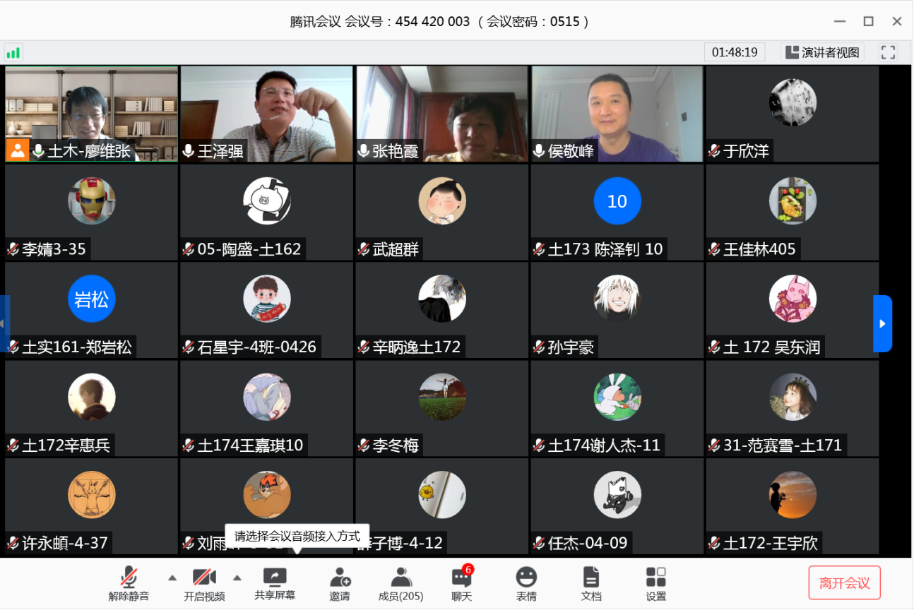Click the network signal strength icon
Image resolution: width=914 pixels, height=610 pixels.
point(13,52)
